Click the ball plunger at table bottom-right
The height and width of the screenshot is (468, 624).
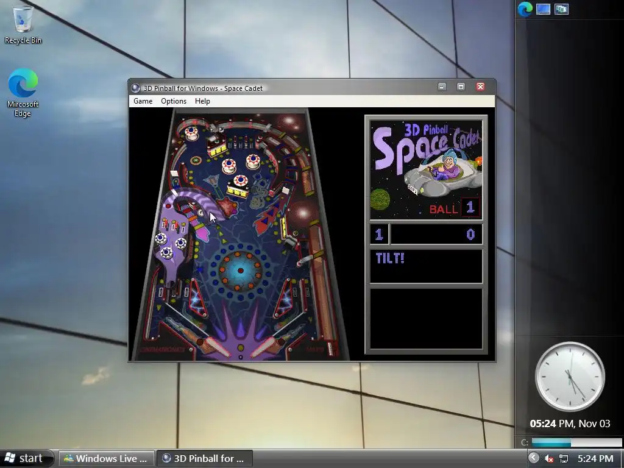click(330, 348)
